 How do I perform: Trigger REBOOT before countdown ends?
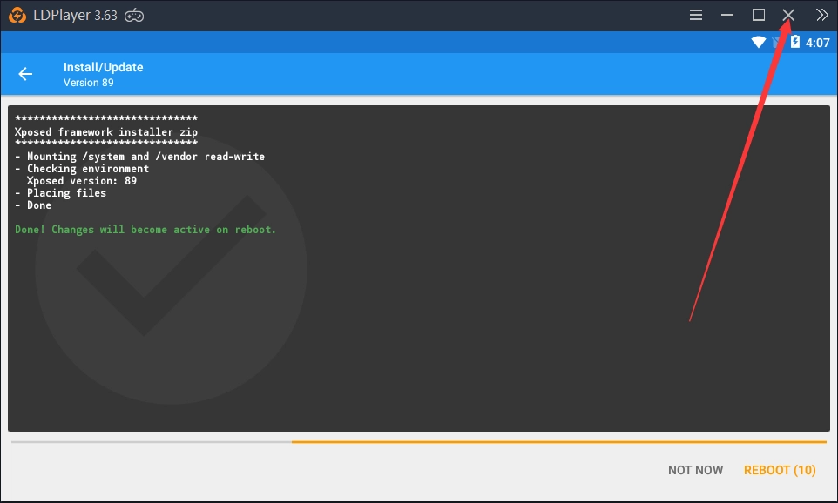tap(779, 469)
